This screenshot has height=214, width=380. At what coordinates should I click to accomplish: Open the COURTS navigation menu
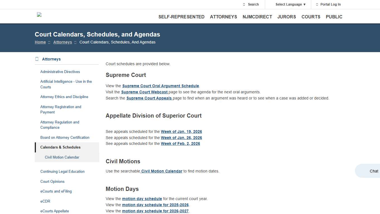311,17
